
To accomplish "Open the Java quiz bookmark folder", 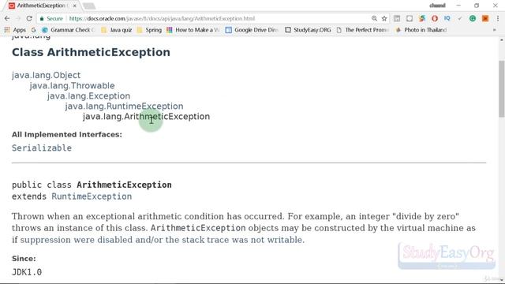I will tap(116, 30).
